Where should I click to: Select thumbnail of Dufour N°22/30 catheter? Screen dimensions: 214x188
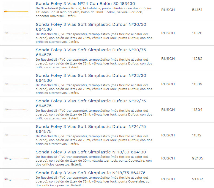coord(17,84)
